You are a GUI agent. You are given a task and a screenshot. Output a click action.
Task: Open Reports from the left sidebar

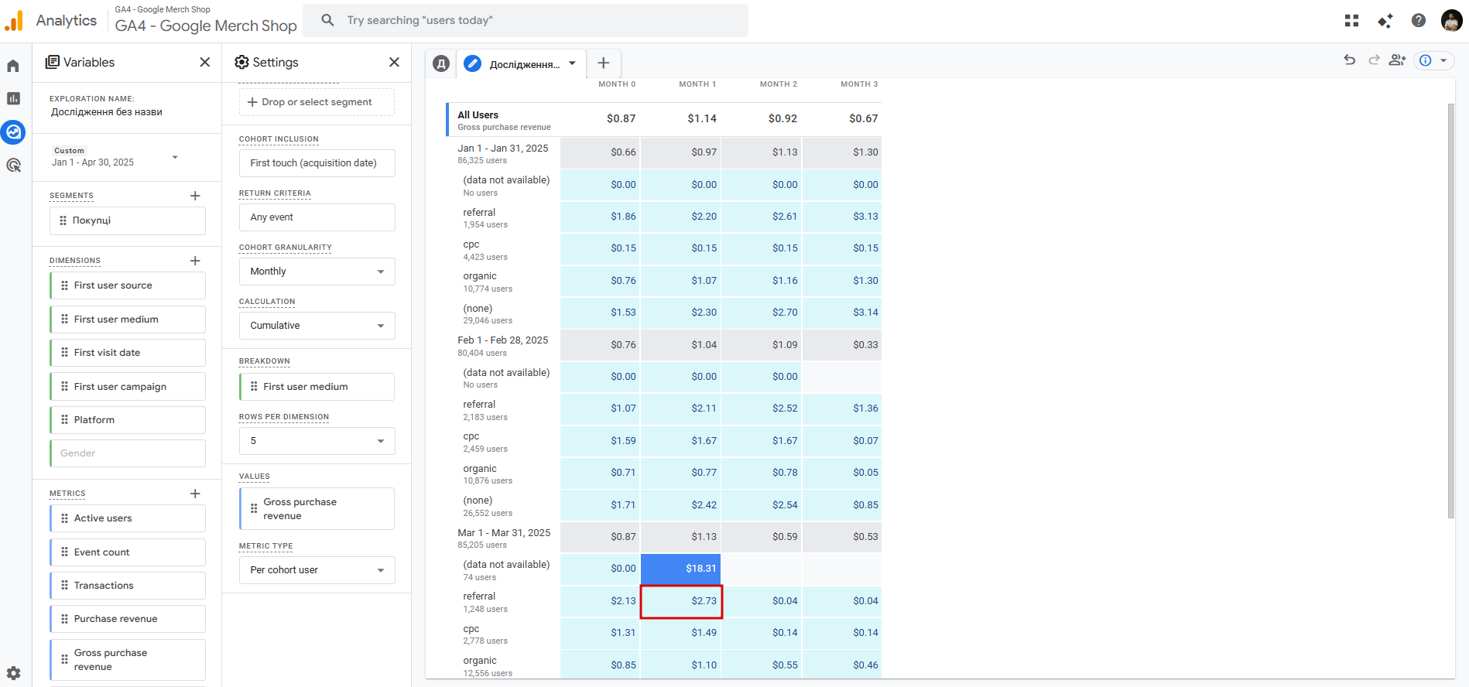point(13,98)
